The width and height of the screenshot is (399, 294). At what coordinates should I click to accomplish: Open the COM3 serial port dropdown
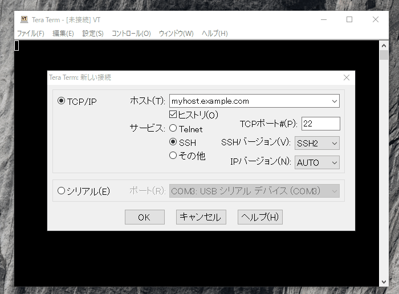(x=254, y=191)
